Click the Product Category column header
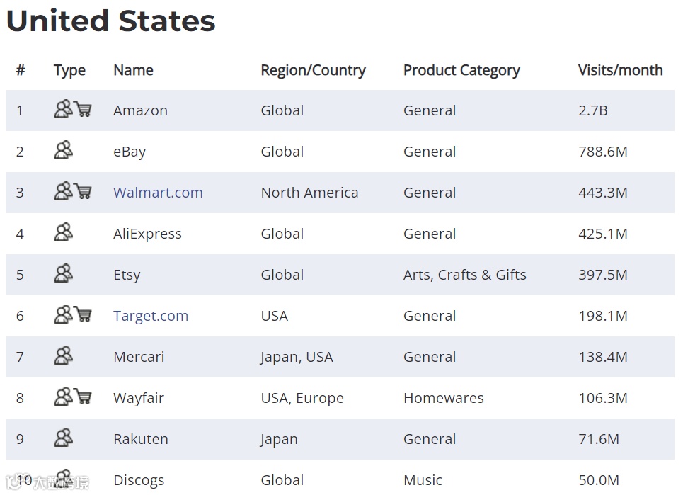 point(461,70)
